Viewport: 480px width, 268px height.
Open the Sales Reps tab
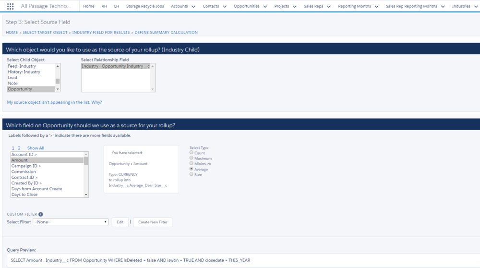(x=313, y=6)
